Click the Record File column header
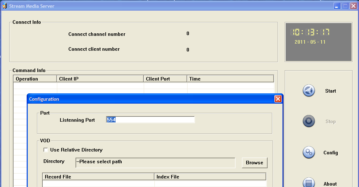 98,177
